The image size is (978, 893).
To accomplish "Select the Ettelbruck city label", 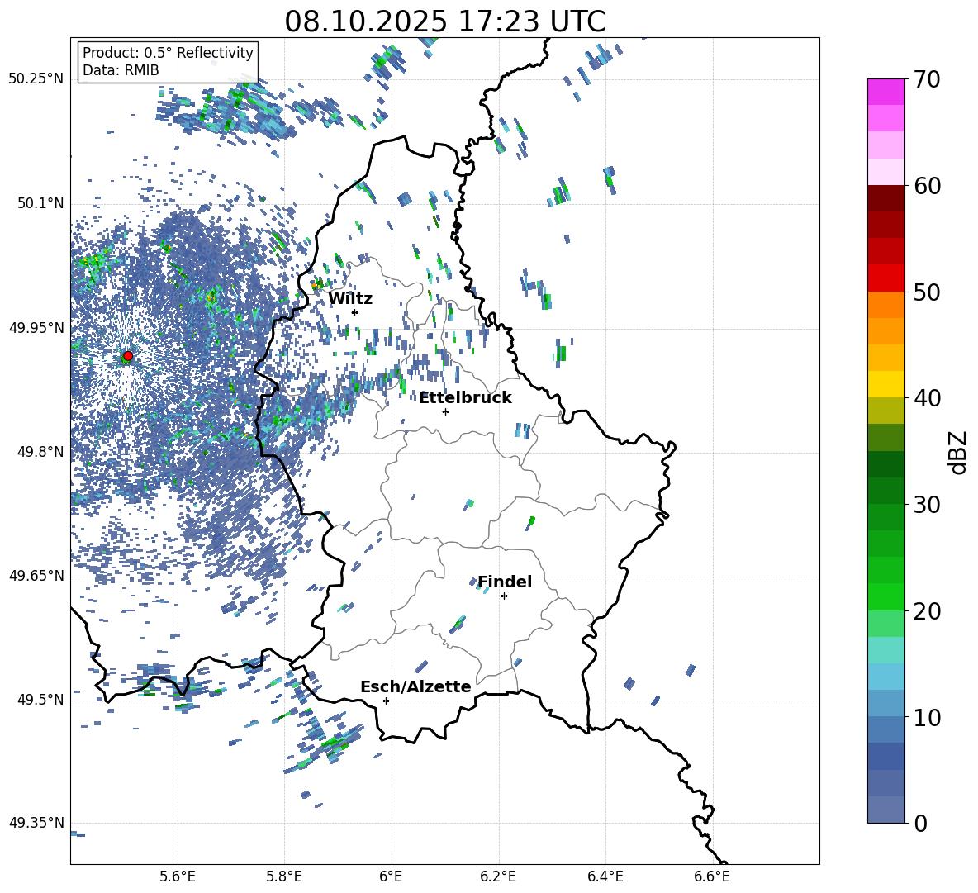I will click(465, 398).
